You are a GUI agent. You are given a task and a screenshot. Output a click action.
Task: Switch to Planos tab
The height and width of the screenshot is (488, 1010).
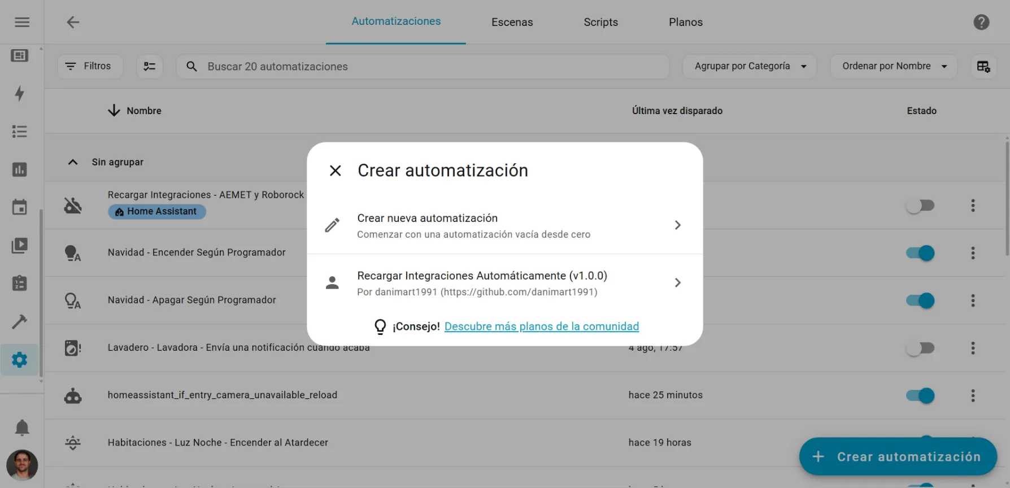tap(686, 22)
